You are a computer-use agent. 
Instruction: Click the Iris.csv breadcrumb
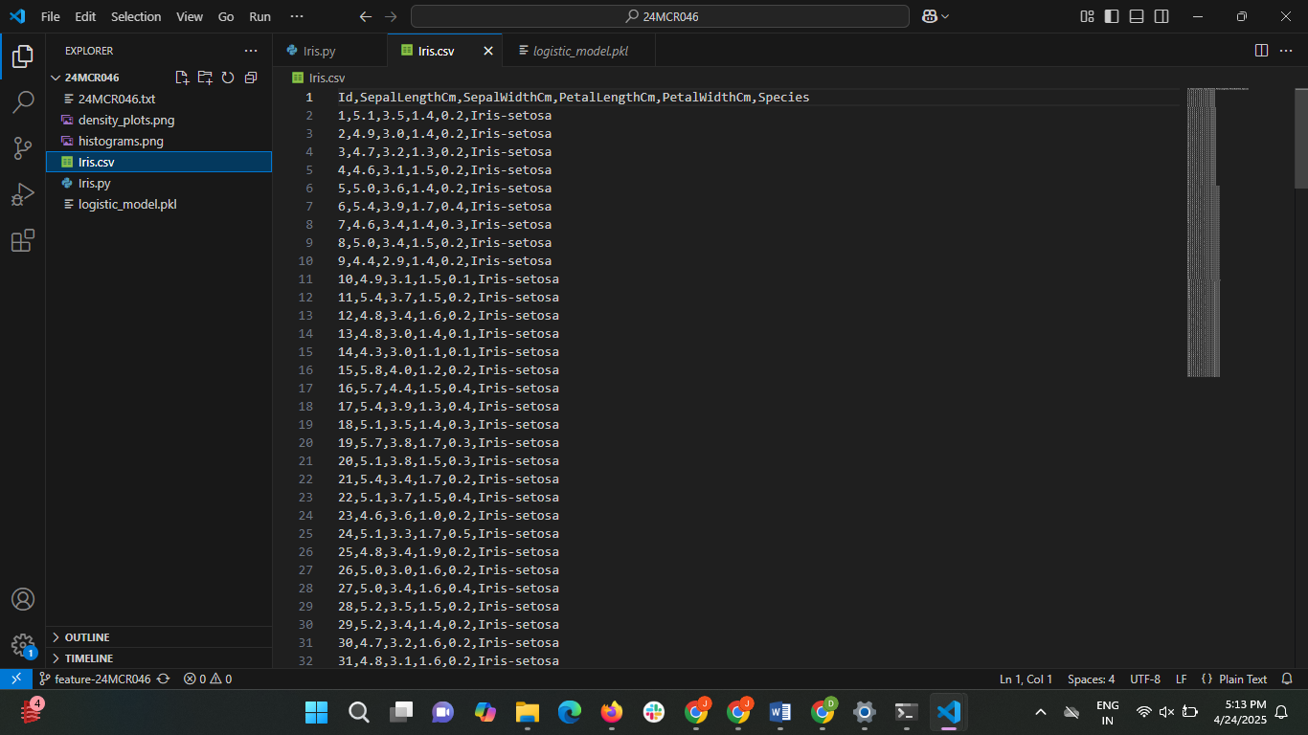click(319, 78)
